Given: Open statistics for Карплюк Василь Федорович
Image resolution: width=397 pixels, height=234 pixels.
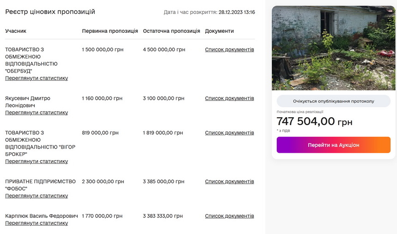Looking at the screenshot, I should [37, 223].
